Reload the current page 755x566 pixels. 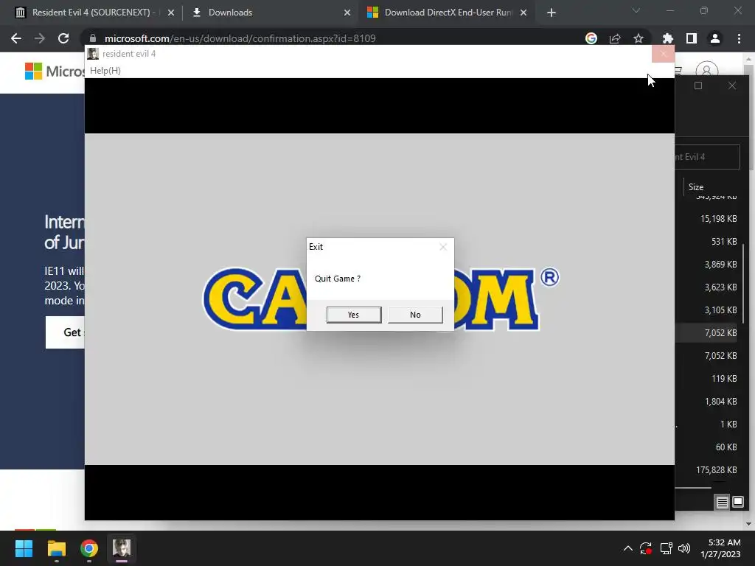tap(63, 38)
